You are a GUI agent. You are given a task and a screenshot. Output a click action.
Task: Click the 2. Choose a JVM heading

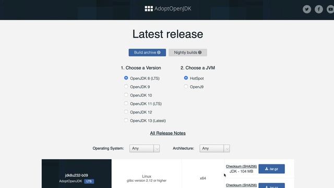coord(198,68)
